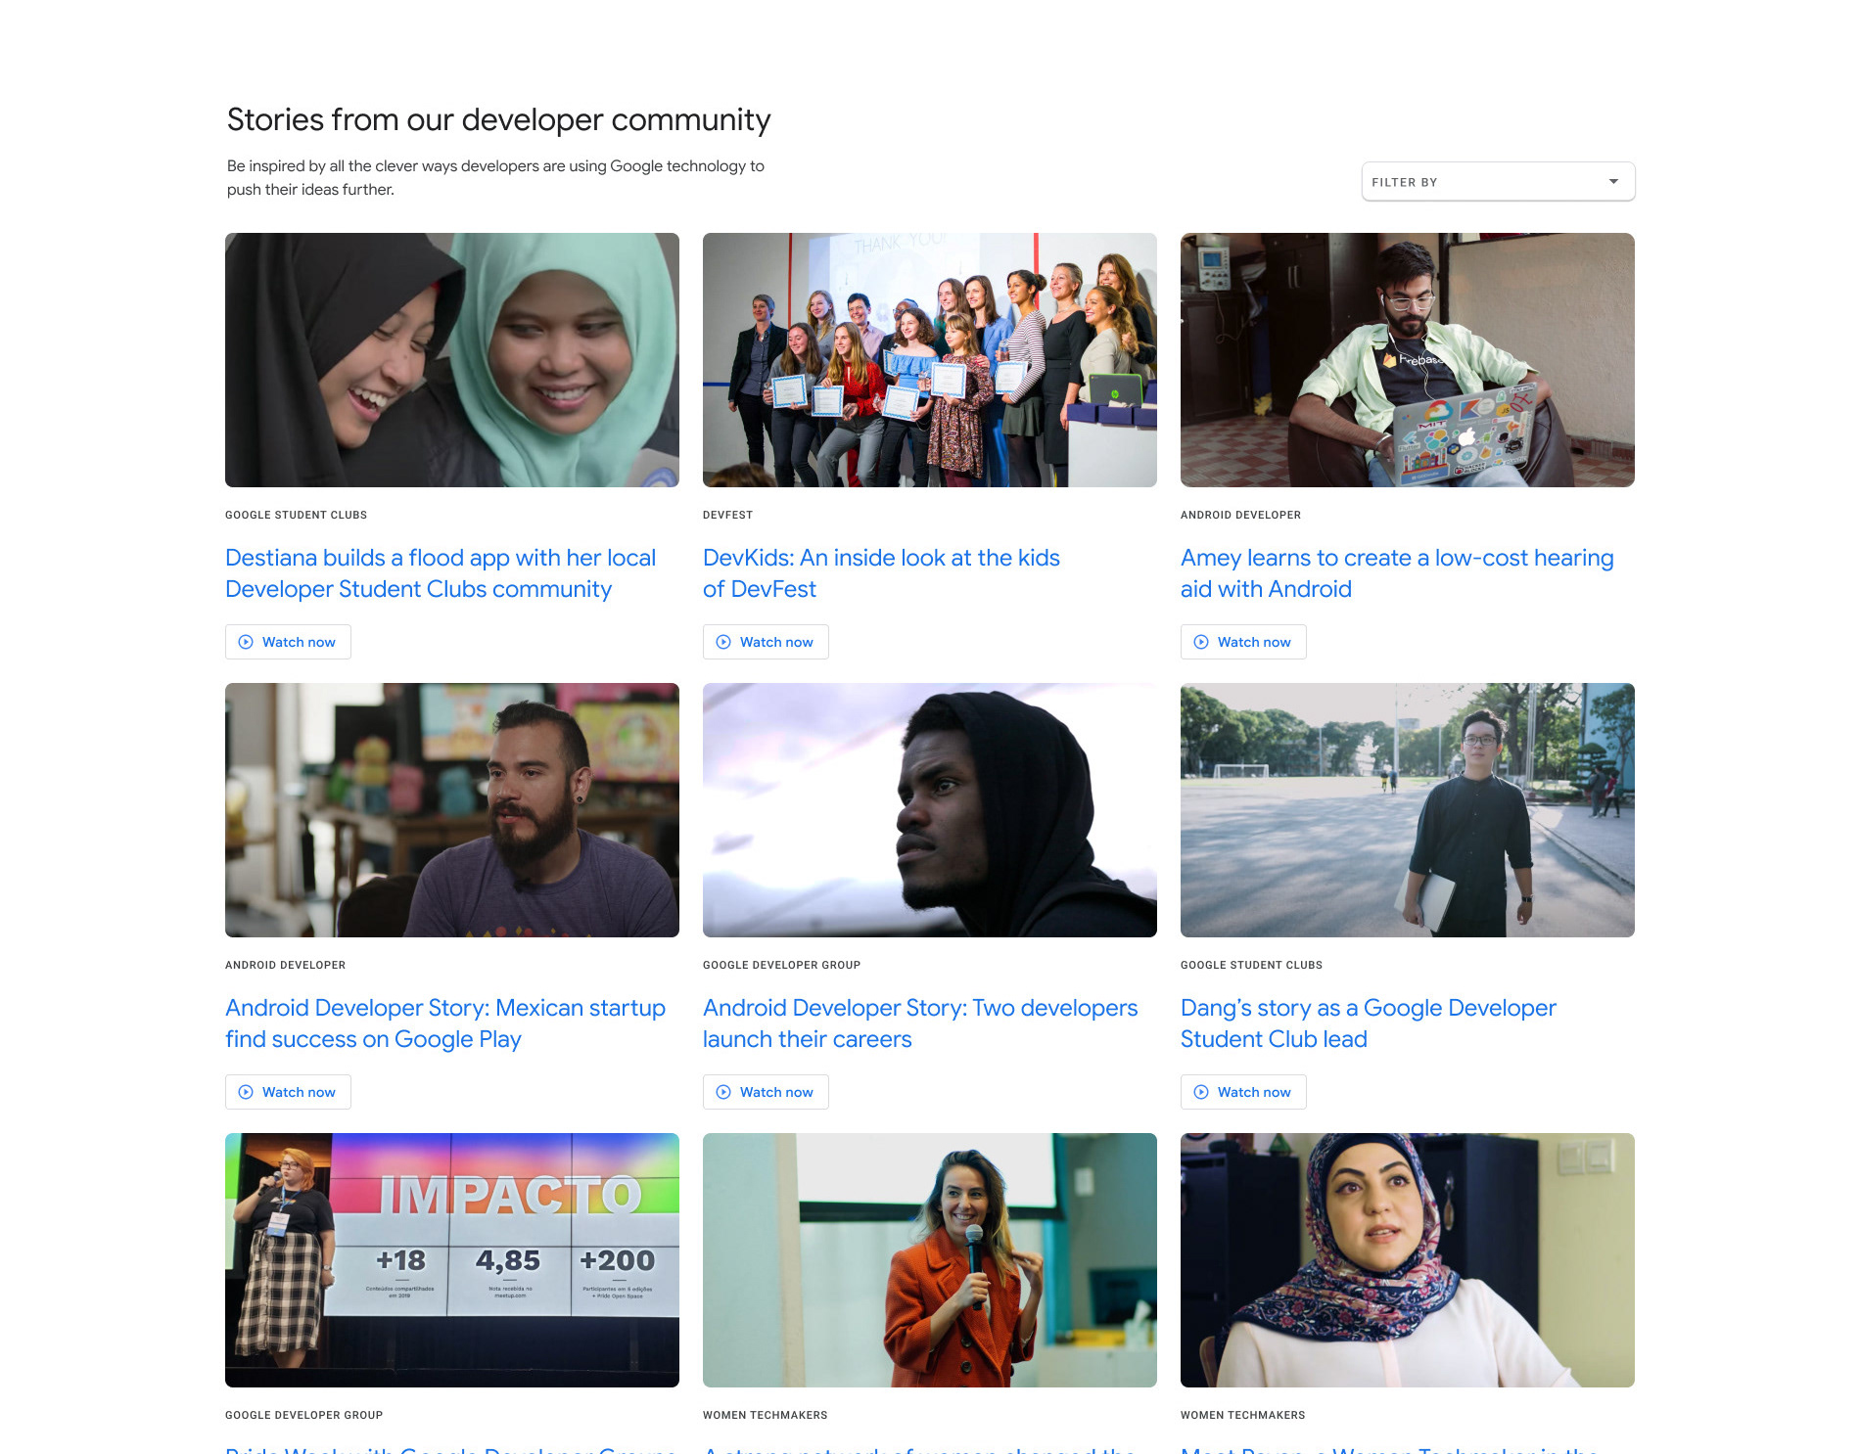Click the 'DEVFEST' category label
Screen dimensions: 1860x1454
pos(727,515)
